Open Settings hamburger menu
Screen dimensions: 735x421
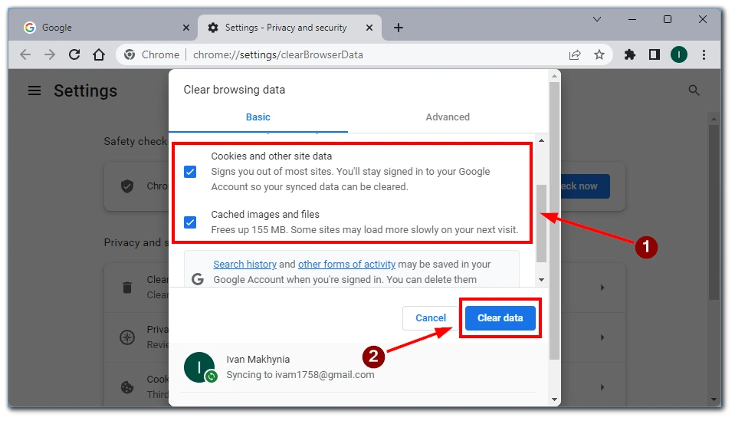[34, 90]
